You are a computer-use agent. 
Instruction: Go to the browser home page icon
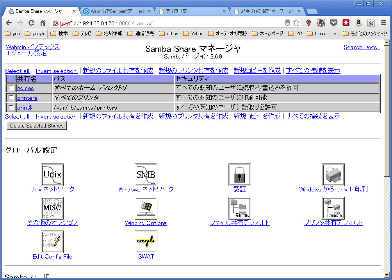click(43, 23)
